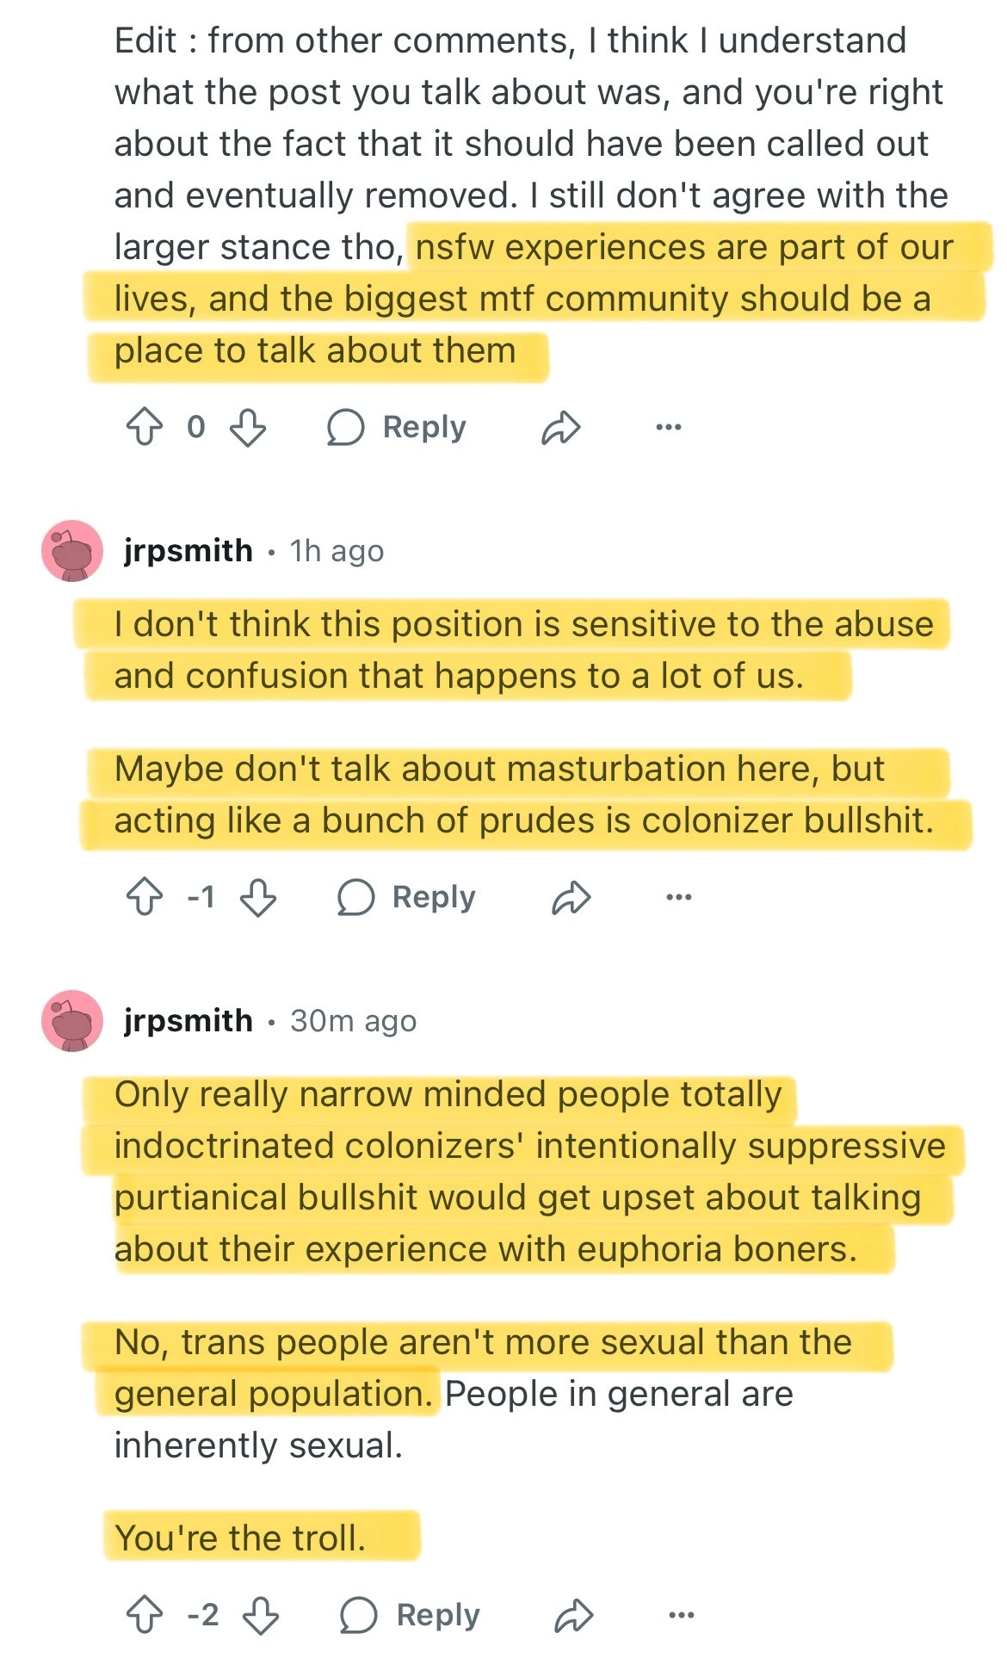This screenshot has width=1007, height=1677.
Task: Share the comment with 0 points
Action: 561,427
